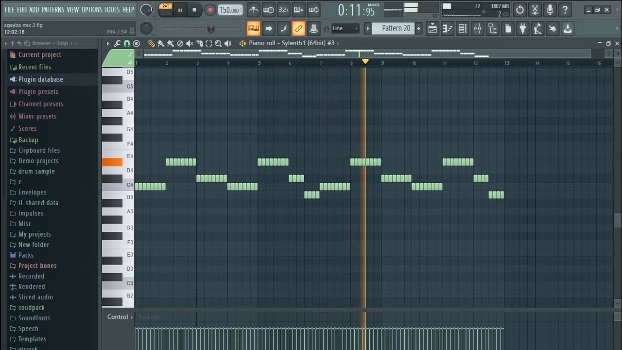Toggle PAT pattern mode
The image size is (622, 350).
(166, 6)
